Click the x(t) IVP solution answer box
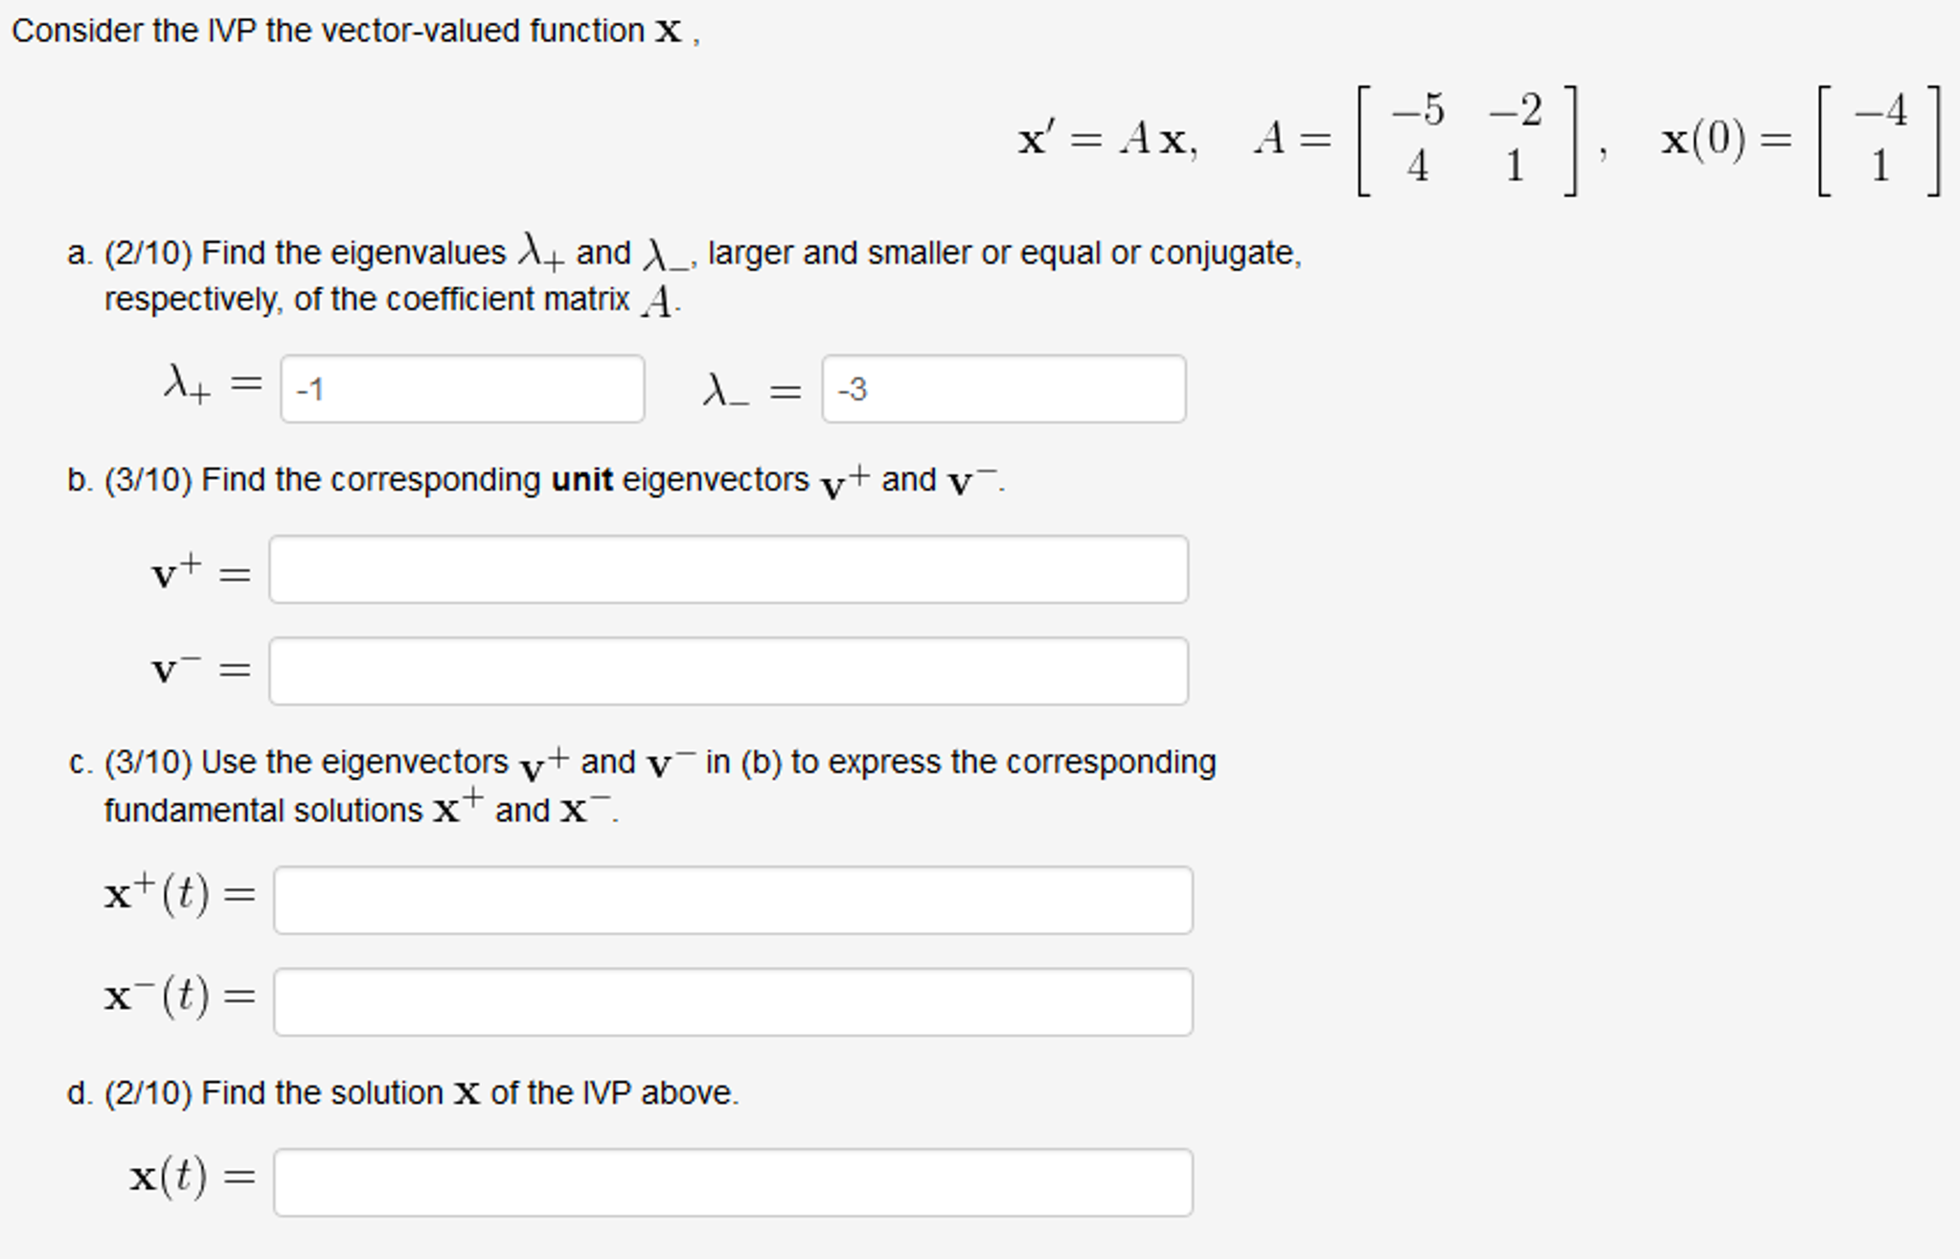Screen dimensions: 1960x1259 [x=733, y=1183]
